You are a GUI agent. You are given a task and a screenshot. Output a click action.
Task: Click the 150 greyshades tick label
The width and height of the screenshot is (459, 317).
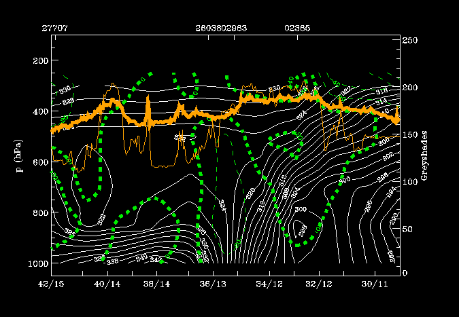pyautogui.click(x=409, y=135)
